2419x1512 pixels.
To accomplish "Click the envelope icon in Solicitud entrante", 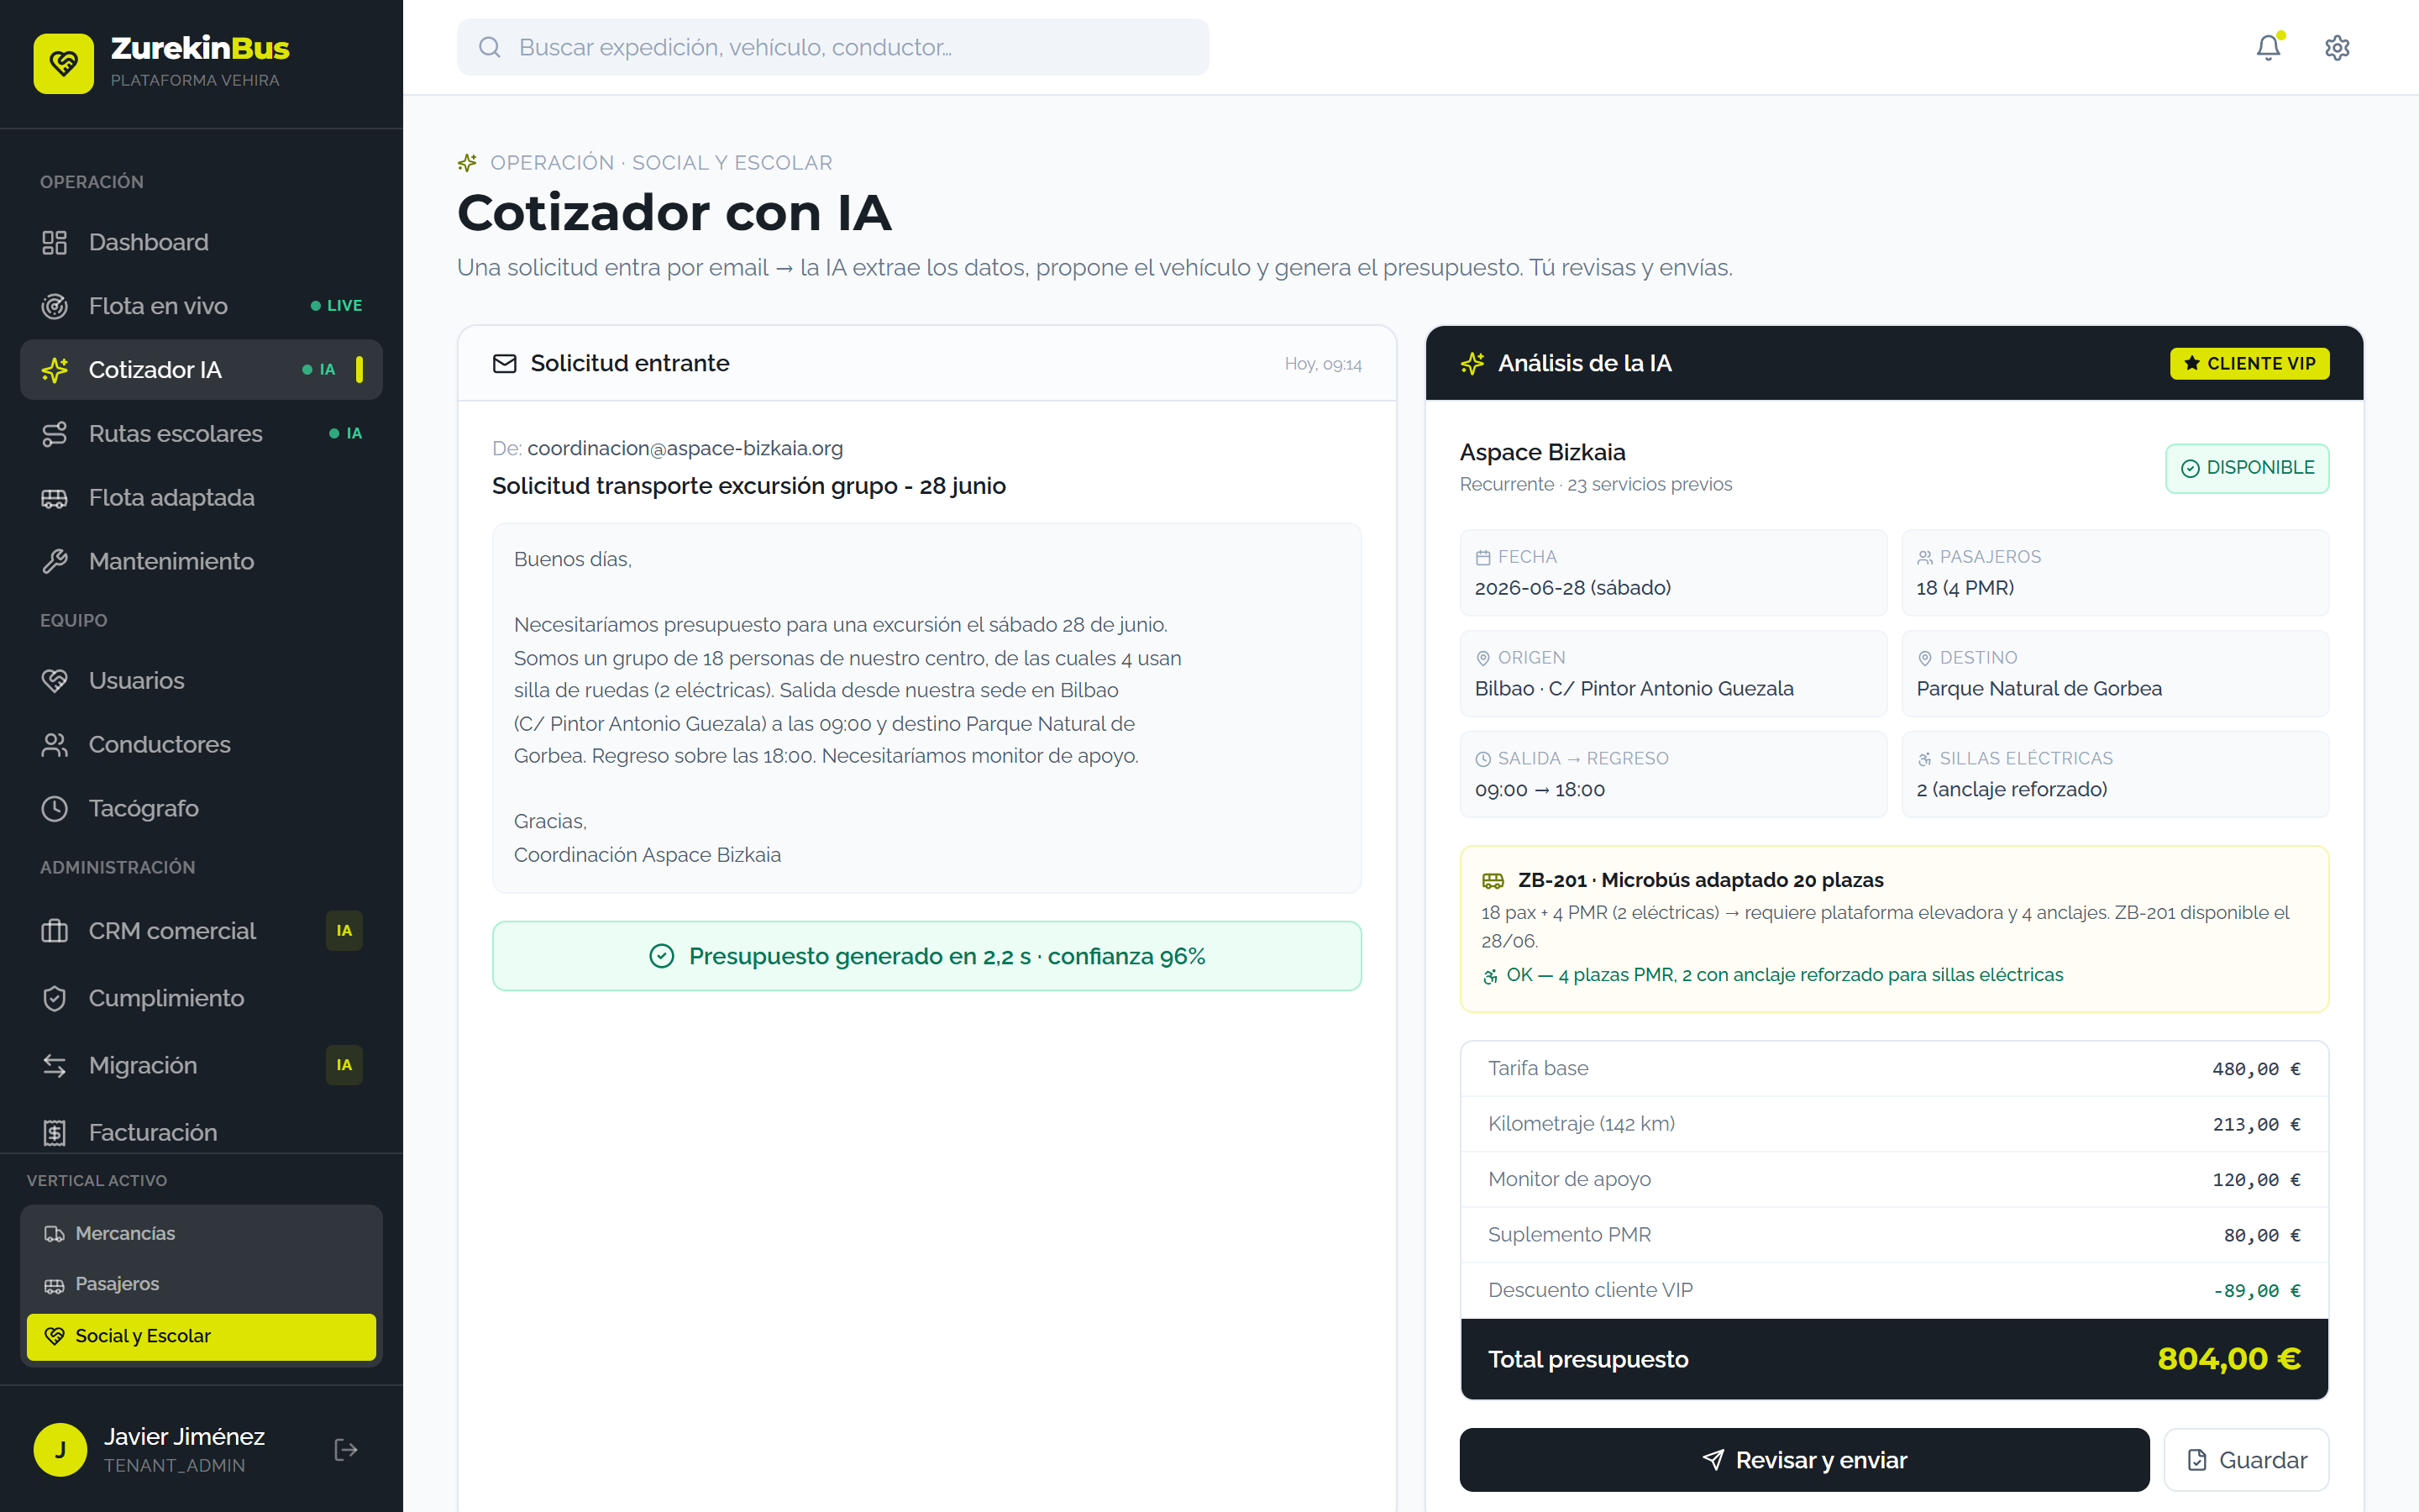I will coord(505,363).
